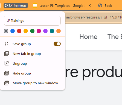Click the Hide group X icon
The image size is (122, 105).
[x=7, y=73]
